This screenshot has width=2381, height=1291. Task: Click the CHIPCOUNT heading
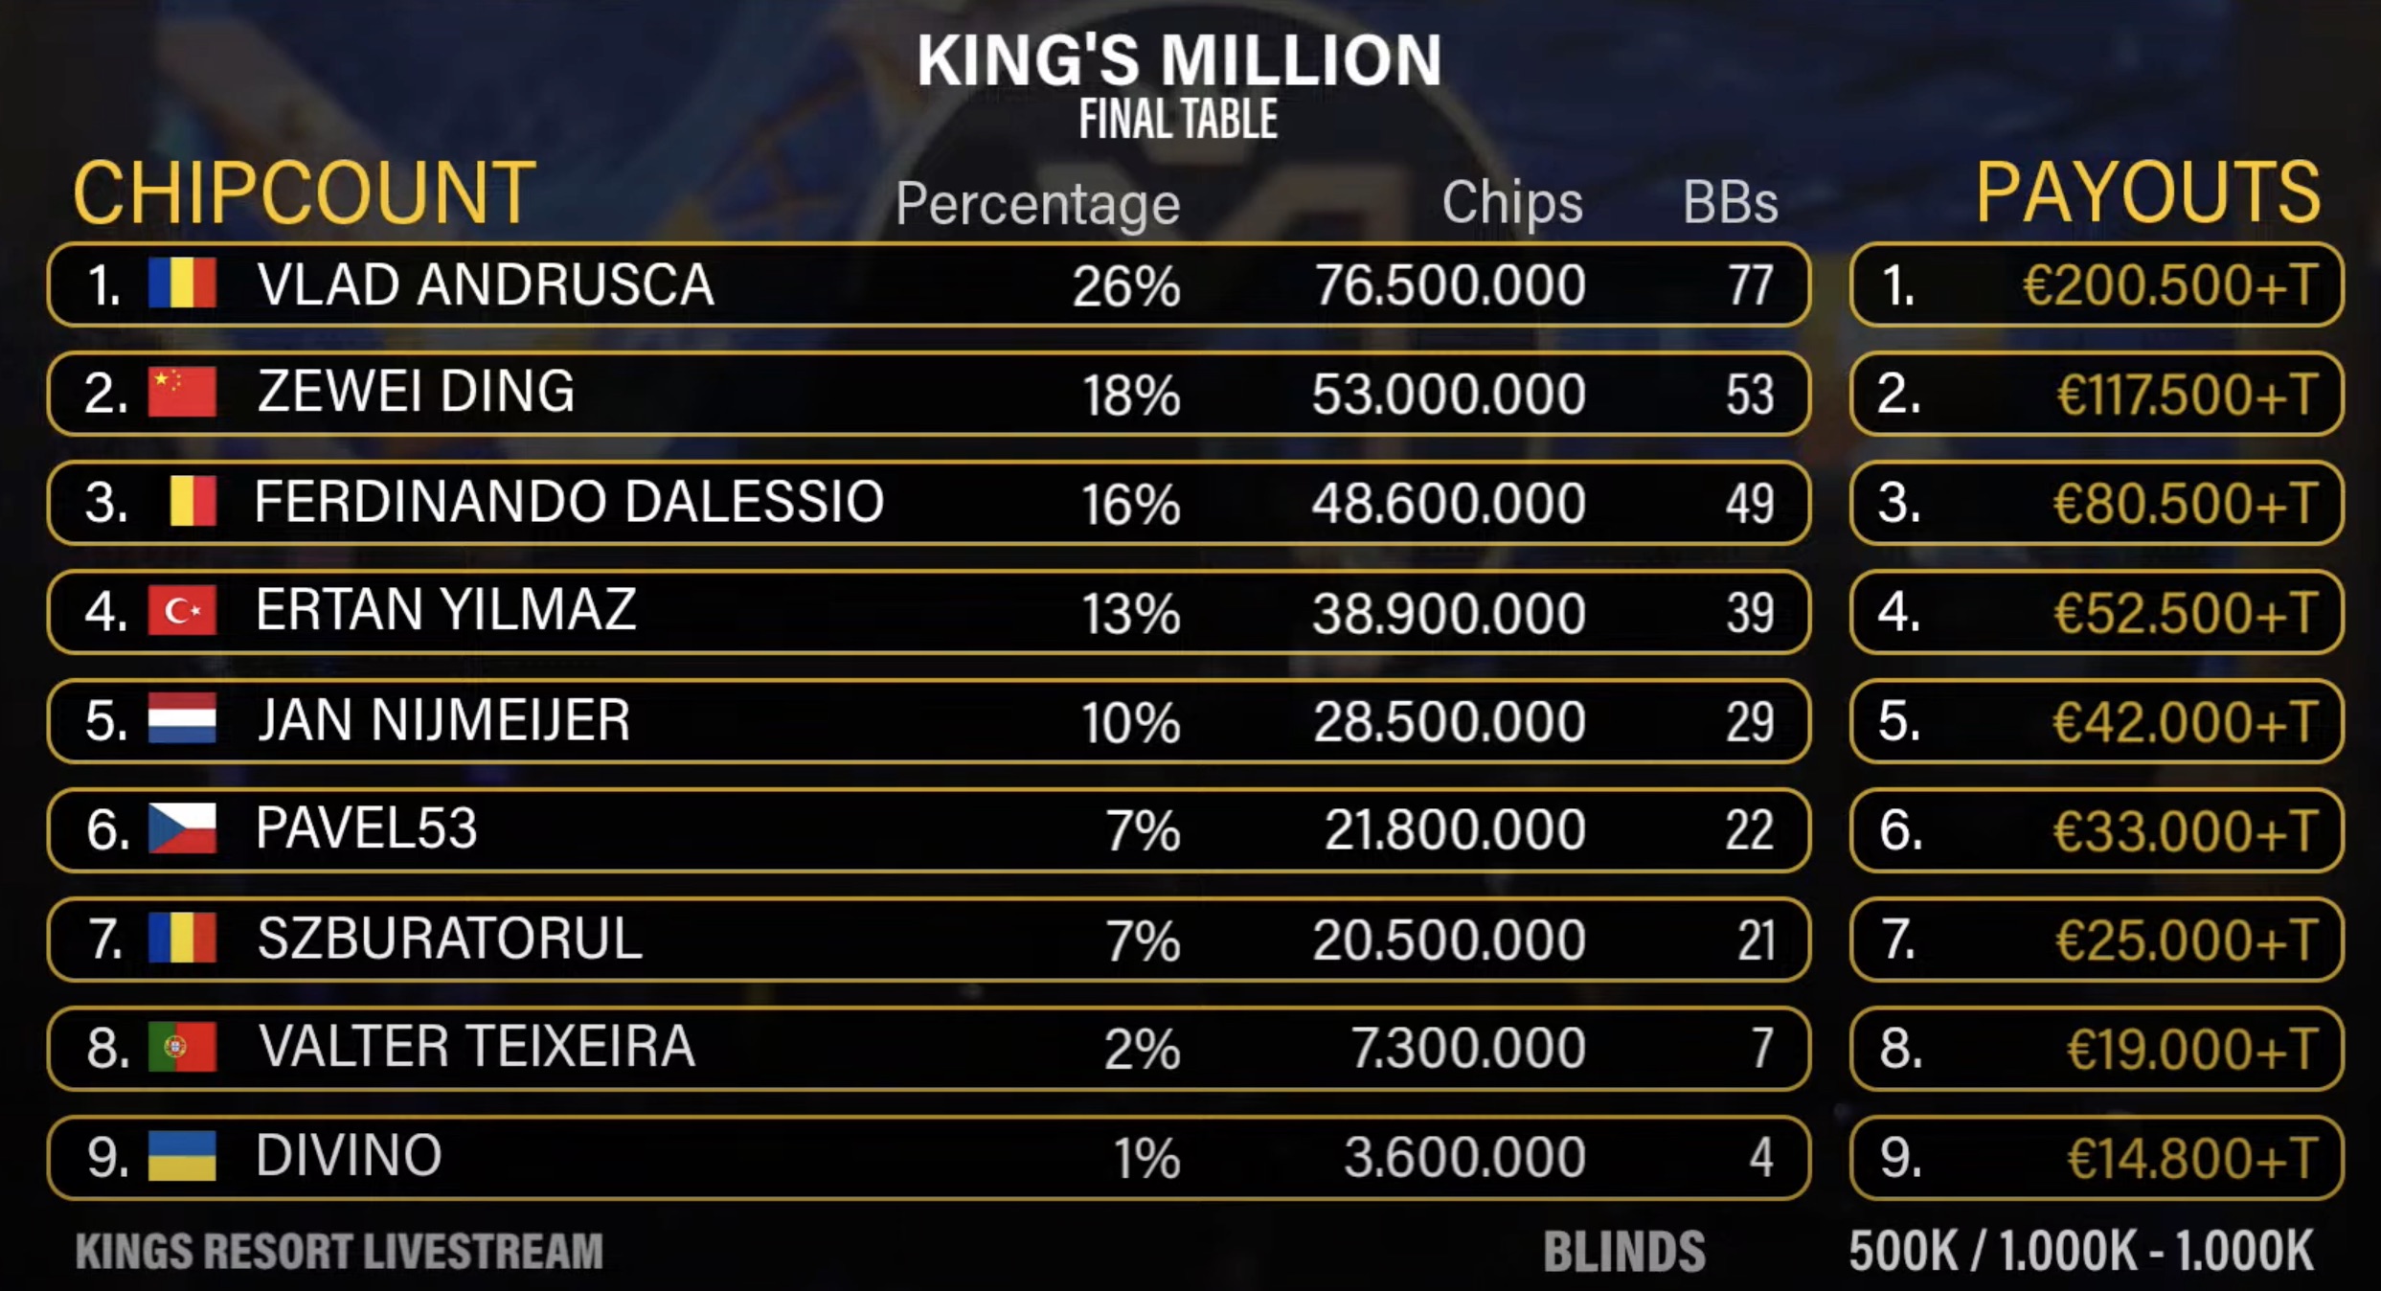pos(305,193)
